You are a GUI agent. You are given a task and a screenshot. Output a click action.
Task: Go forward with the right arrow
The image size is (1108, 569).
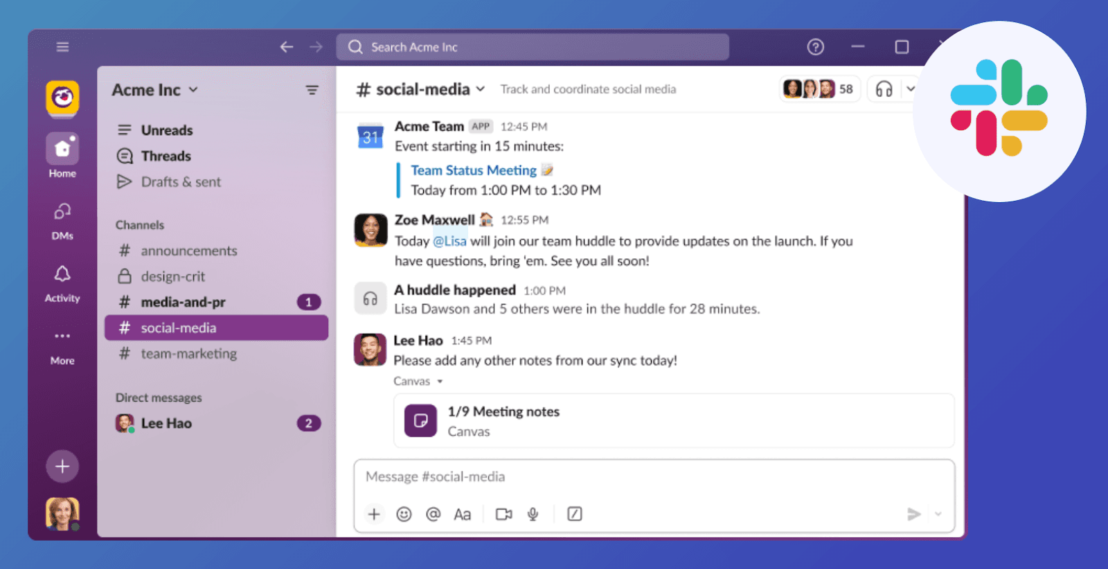[x=316, y=47]
